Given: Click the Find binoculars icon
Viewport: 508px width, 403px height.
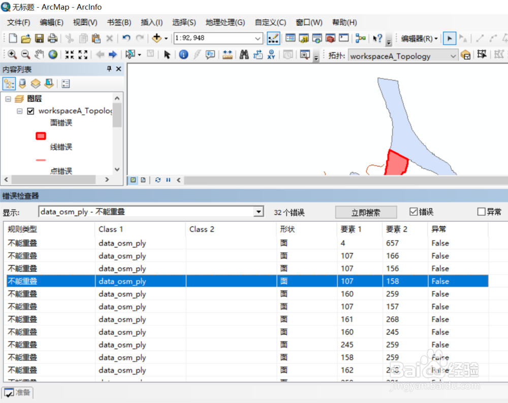Looking at the screenshot, I should [244, 54].
